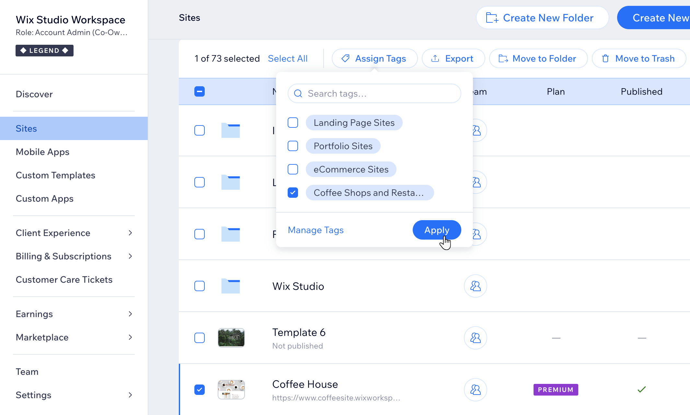Click the Plan column header
The width and height of the screenshot is (690, 415).
coord(556,91)
